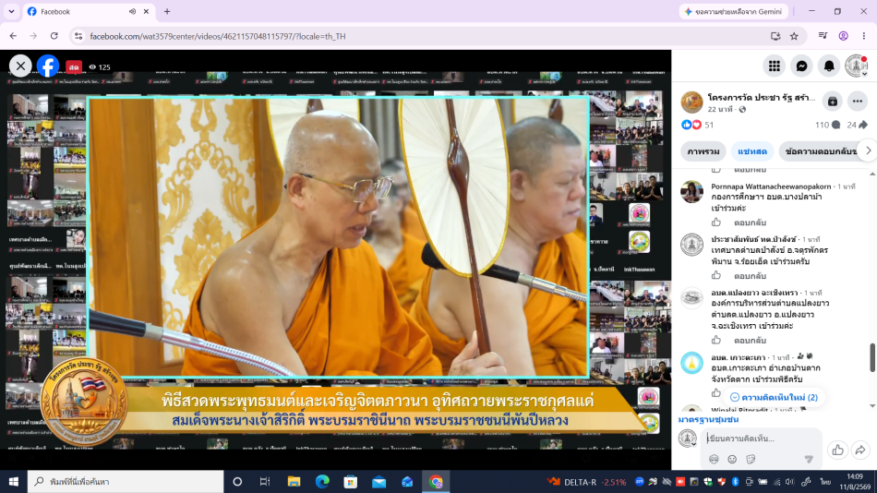The image size is (877, 493).
Task: Select the แชทสด tab
Action: pyautogui.click(x=751, y=151)
